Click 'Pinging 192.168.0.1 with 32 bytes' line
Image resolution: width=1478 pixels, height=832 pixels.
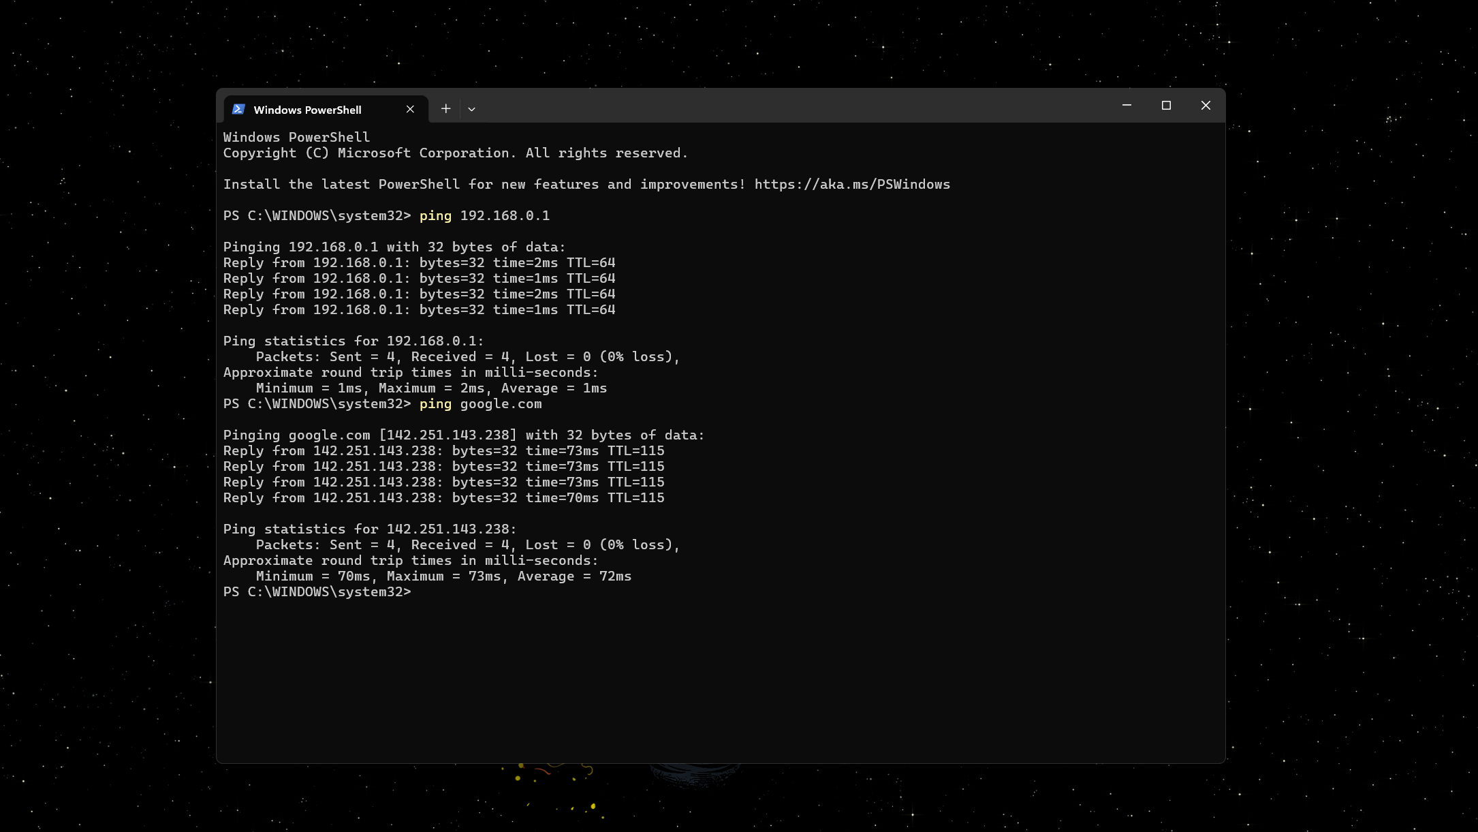point(394,247)
